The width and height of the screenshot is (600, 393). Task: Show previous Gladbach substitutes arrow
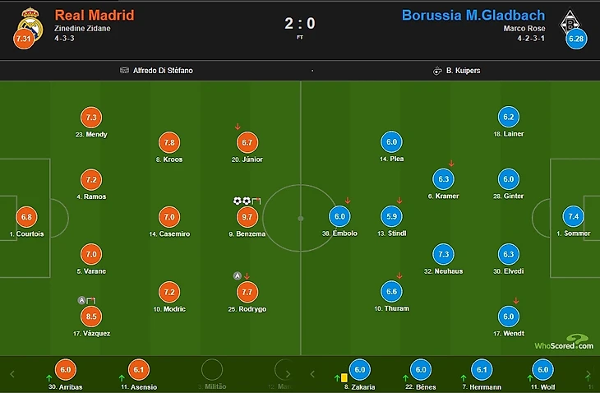coord(312,374)
